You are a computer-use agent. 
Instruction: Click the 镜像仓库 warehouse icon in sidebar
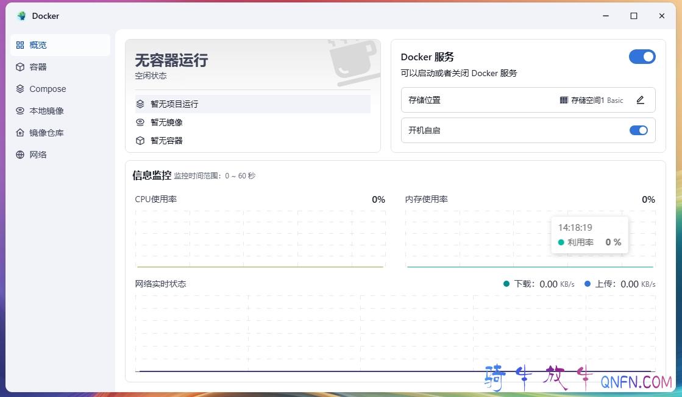click(x=20, y=133)
